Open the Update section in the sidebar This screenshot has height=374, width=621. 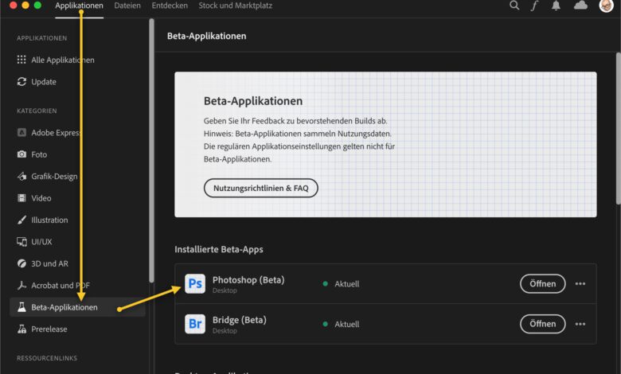pos(44,82)
